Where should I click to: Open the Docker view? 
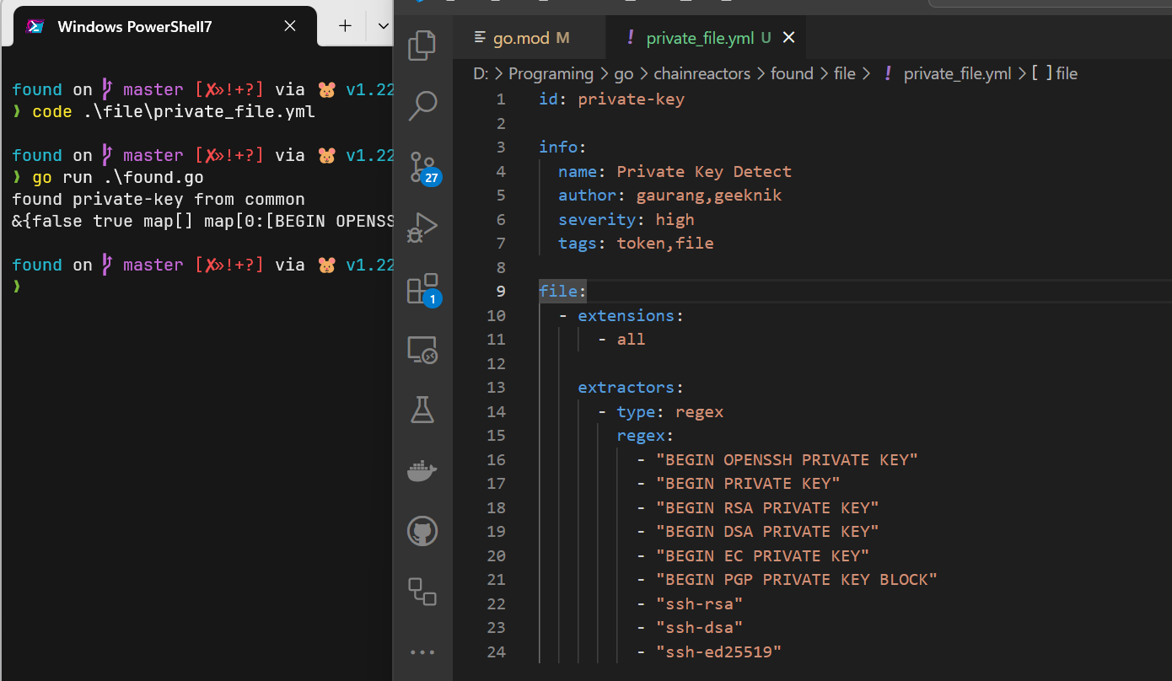[x=422, y=471]
